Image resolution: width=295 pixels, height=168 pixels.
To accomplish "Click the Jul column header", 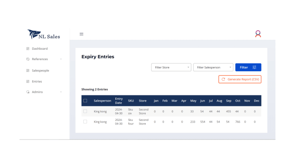I will point(211,101).
